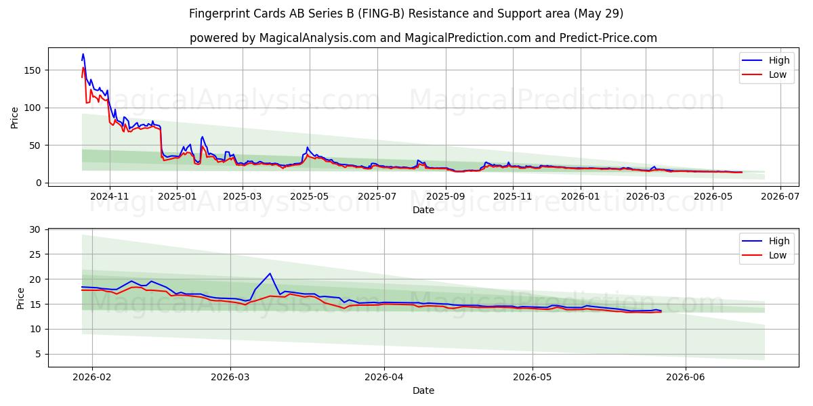Screen dimensions: 813x406
Task: Click the '2026-03' tick on the top chart
Action: click(x=646, y=196)
